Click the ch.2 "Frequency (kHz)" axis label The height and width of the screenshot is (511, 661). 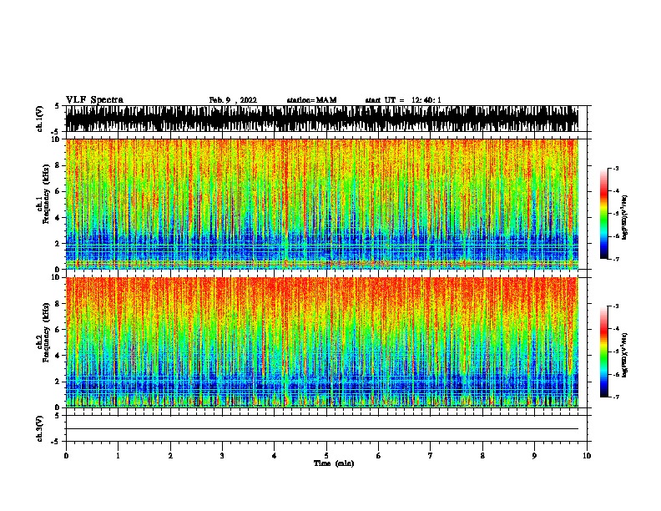[x=46, y=332]
